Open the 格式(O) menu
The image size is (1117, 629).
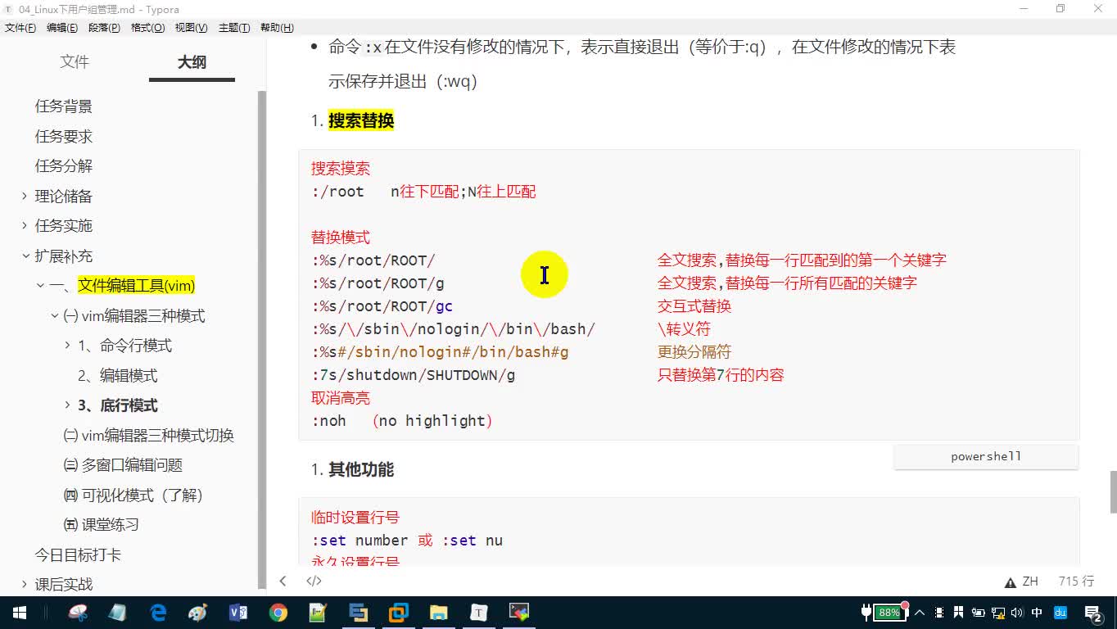click(x=148, y=28)
